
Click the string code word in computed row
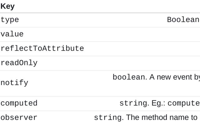click(x=133, y=103)
